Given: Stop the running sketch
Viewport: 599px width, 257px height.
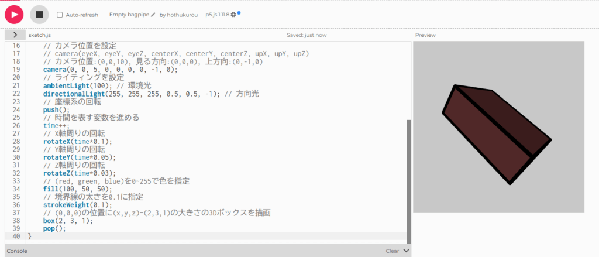Looking at the screenshot, I should [x=39, y=15].
